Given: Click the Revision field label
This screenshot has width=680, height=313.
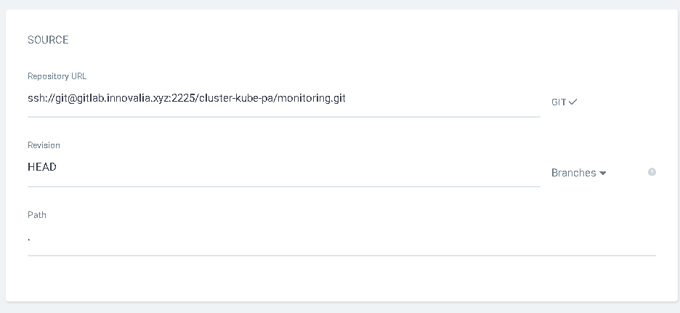Looking at the screenshot, I should pos(44,145).
